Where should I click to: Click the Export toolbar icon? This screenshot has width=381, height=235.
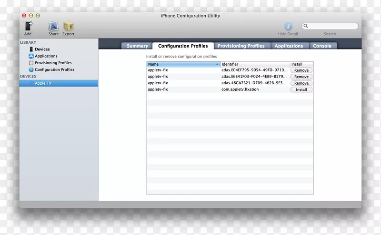pos(69,26)
